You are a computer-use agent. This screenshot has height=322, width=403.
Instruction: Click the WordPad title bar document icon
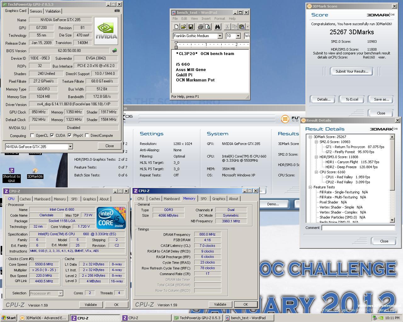[x=174, y=13]
